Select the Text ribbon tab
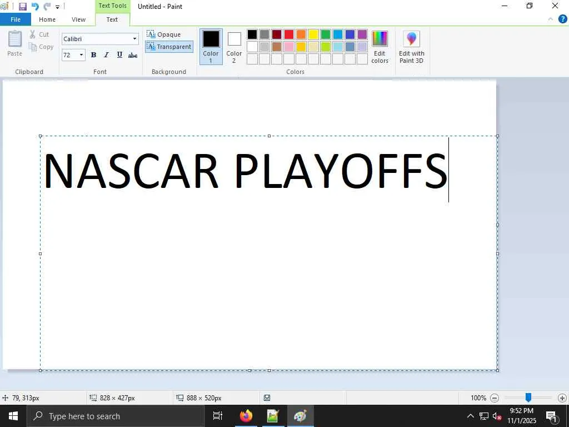 coord(112,19)
